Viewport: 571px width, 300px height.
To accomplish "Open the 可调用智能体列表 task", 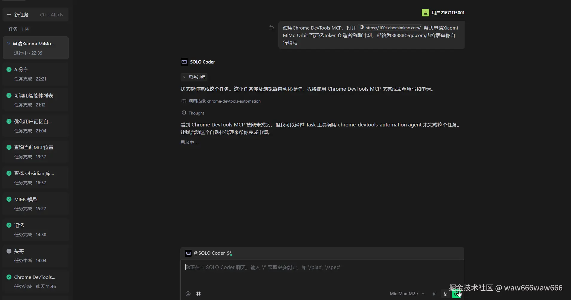I will pyautogui.click(x=36, y=100).
